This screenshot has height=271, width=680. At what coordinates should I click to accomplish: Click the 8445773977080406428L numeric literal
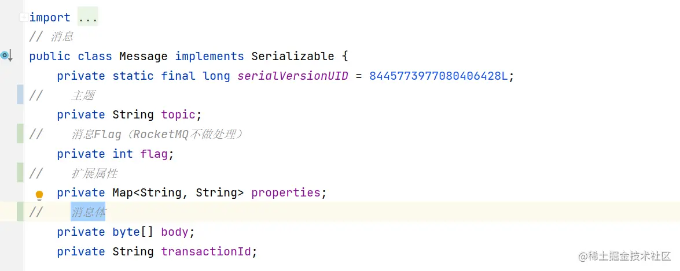click(438, 76)
